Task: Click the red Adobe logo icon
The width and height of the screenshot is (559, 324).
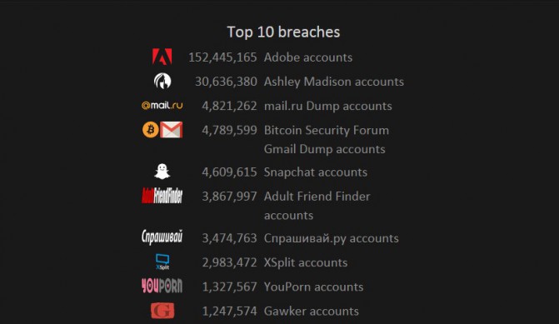Action: pyautogui.click(x=162, y=57)
